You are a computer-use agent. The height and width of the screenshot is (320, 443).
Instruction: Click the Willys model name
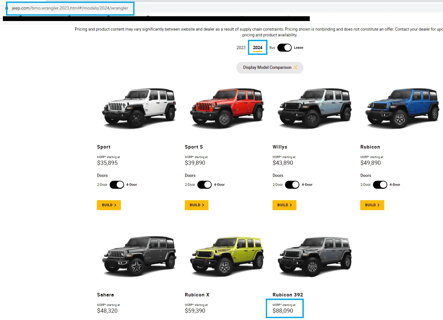point(280,147)
